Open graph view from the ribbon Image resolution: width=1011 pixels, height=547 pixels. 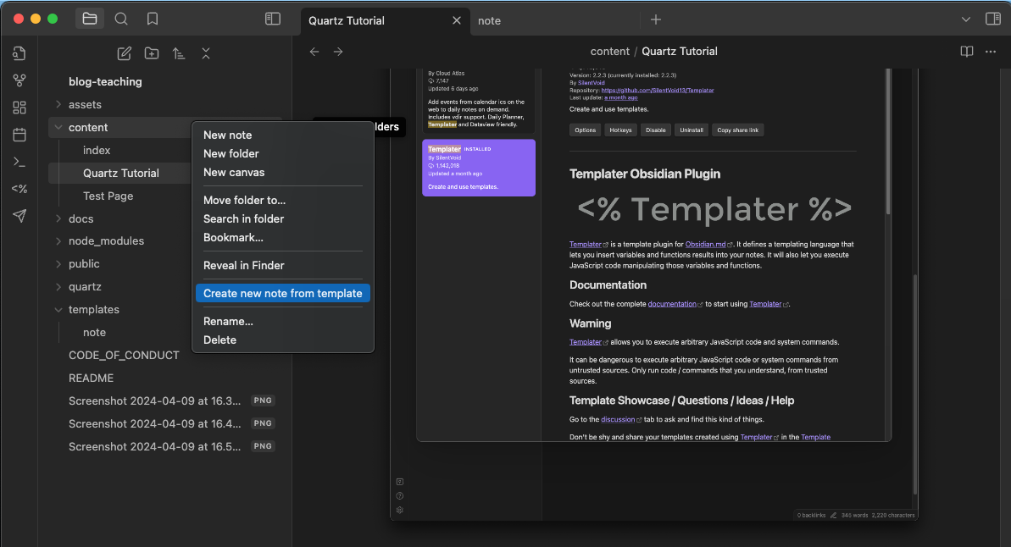pos(19,80)
